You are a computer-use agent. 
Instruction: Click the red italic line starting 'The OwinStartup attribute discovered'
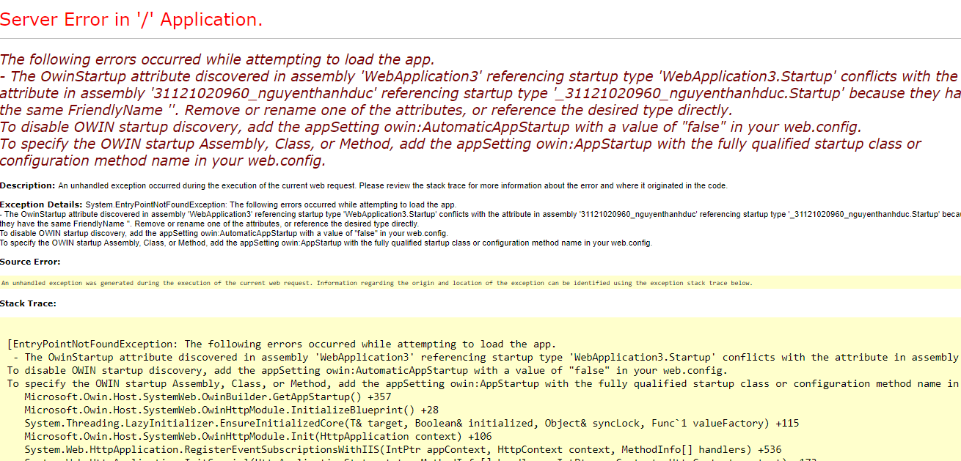tap(477, 77)
